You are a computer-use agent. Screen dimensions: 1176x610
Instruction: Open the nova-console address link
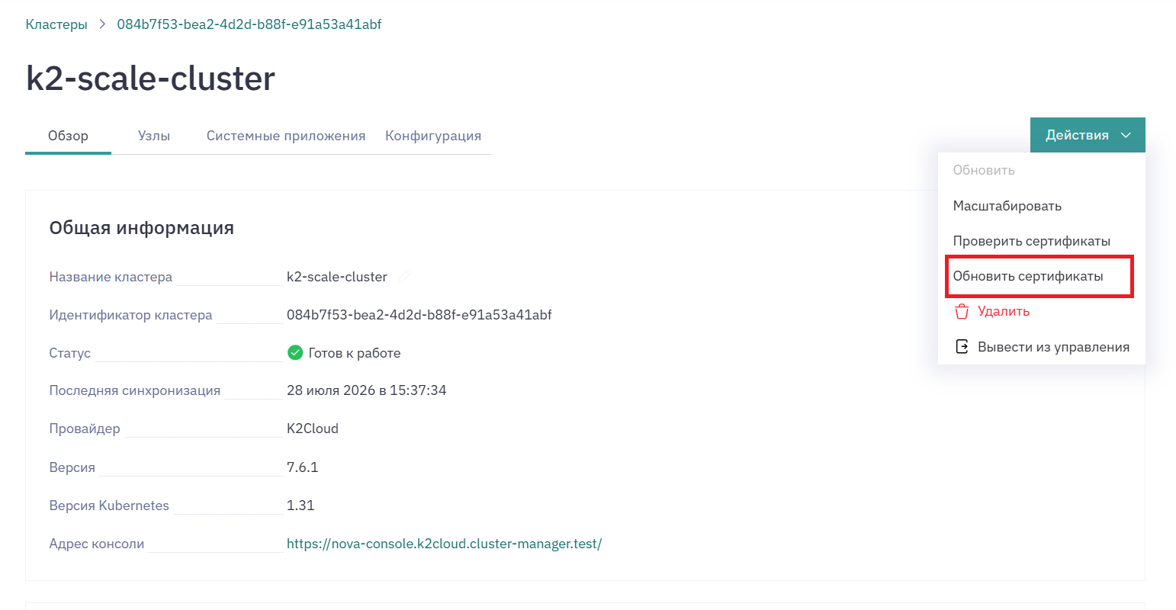444,544
